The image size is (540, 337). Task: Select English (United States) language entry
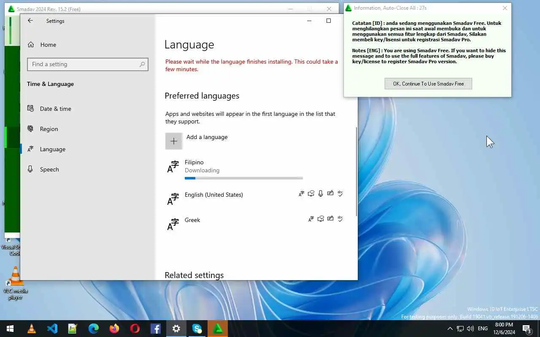tap(255, 199)
